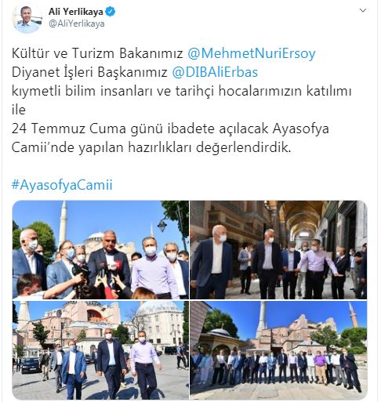Open the Ali Yerlikaya display name
Viewport: 381px width, 402px height.
click(76, 12)
